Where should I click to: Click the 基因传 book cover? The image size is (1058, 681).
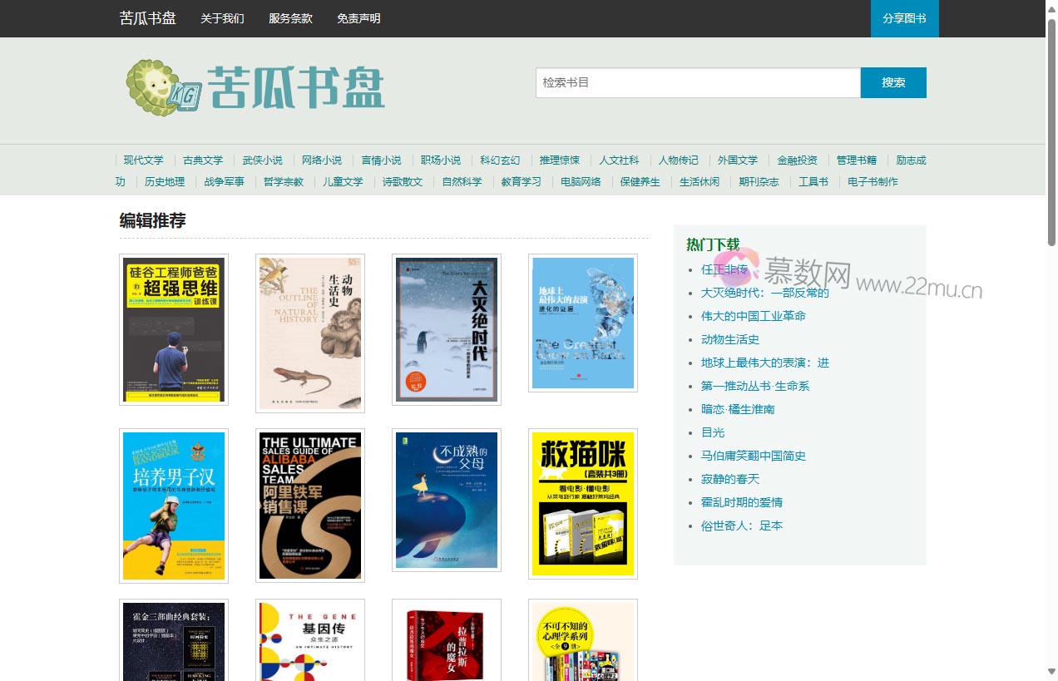(310, 640)
